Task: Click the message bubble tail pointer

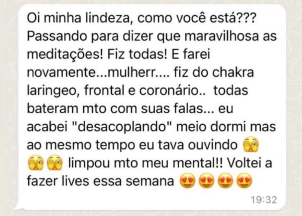Action: 18,207
